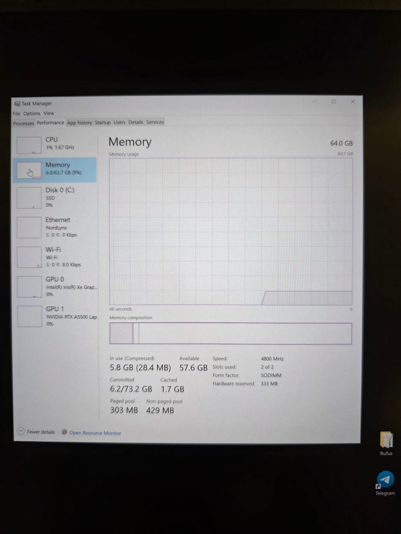Open the File menu
The width and height of the screenshot is (401, 534).
coord(16,113)
